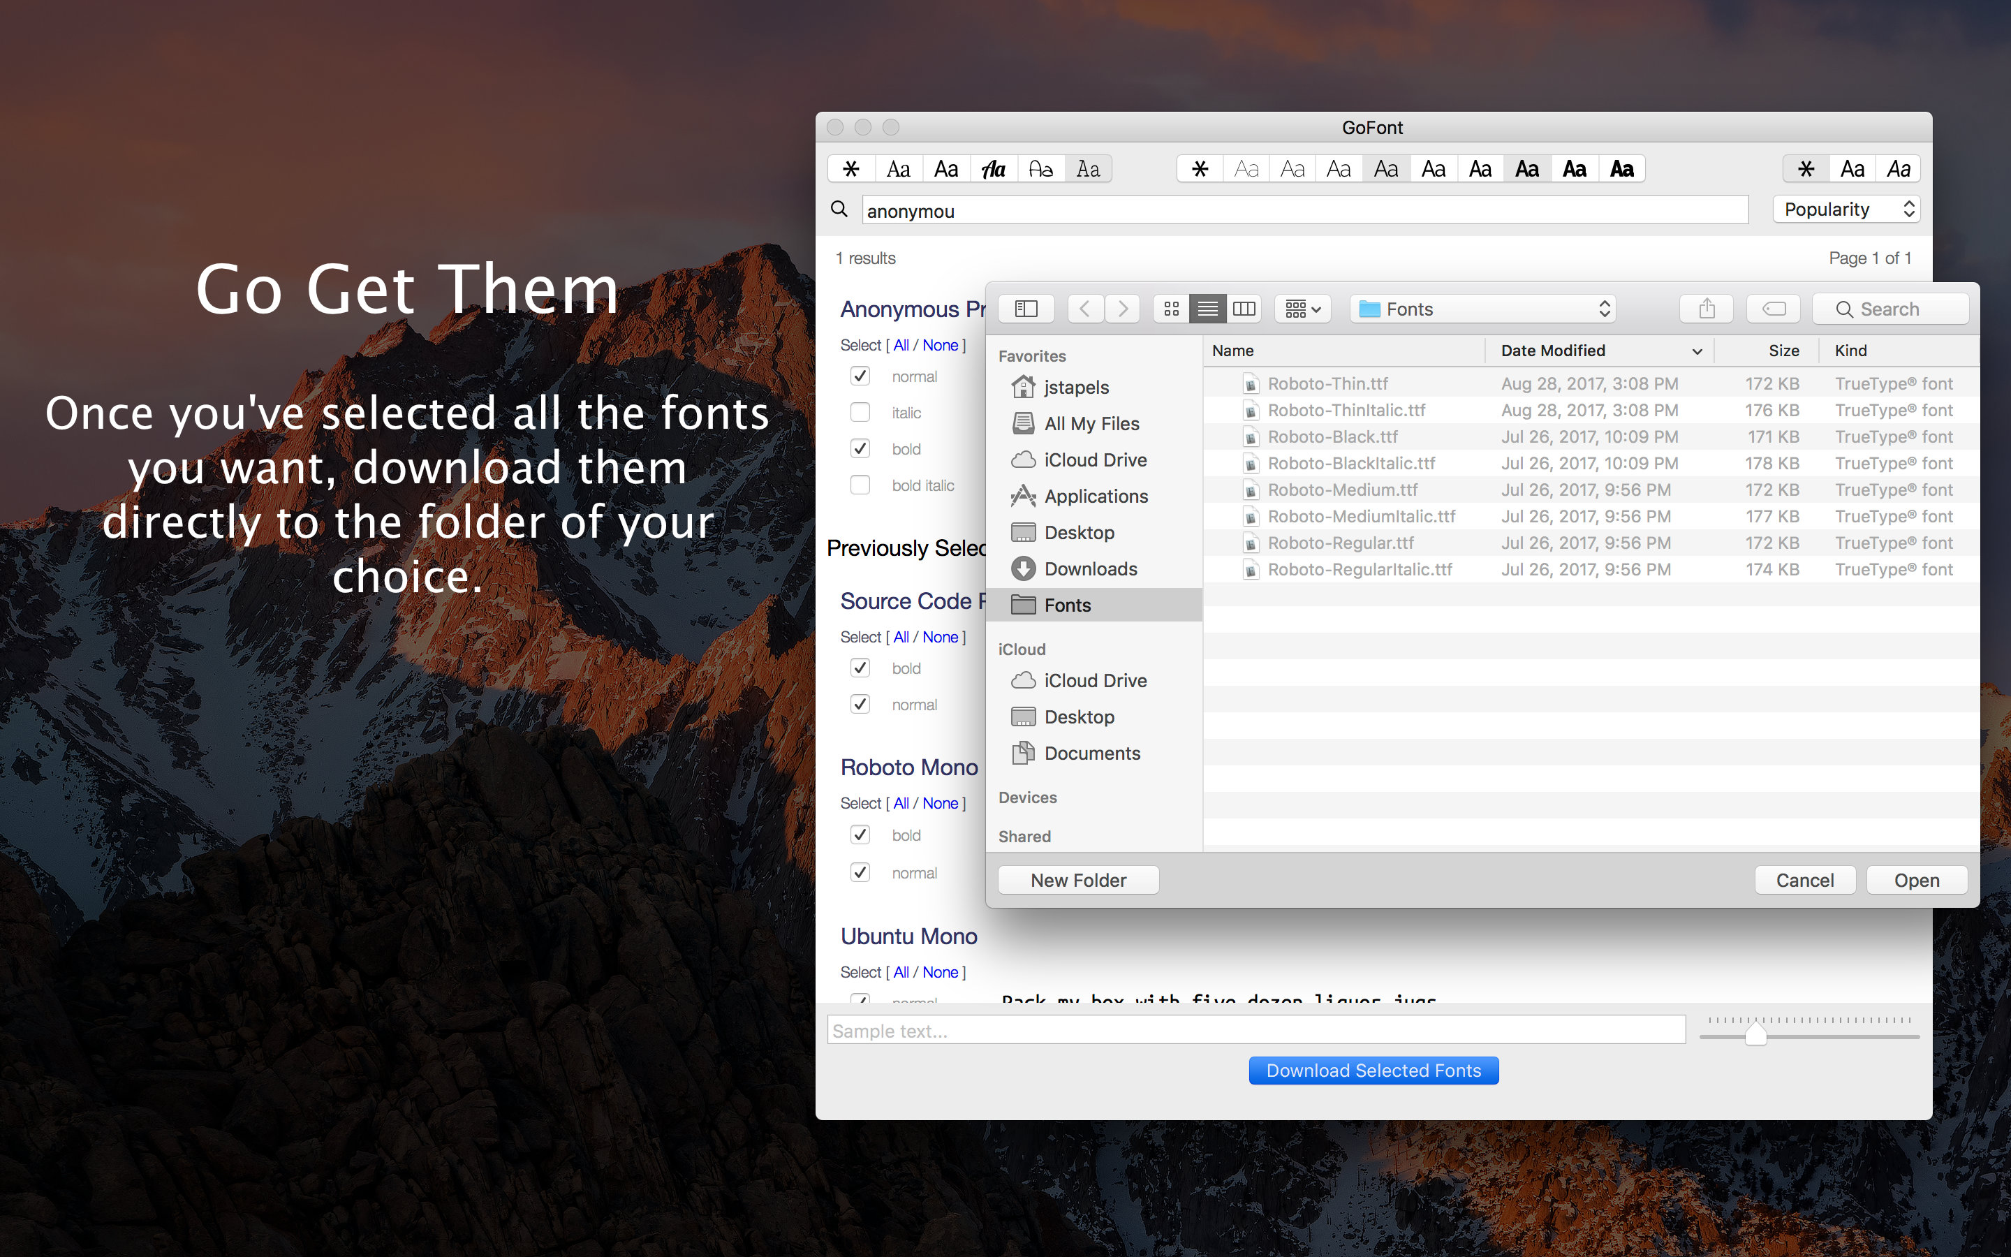The height and width of the screenshot is (1257, 2011).
Task: Choose the heaviest font weight icon
Action: (1621, 170)
